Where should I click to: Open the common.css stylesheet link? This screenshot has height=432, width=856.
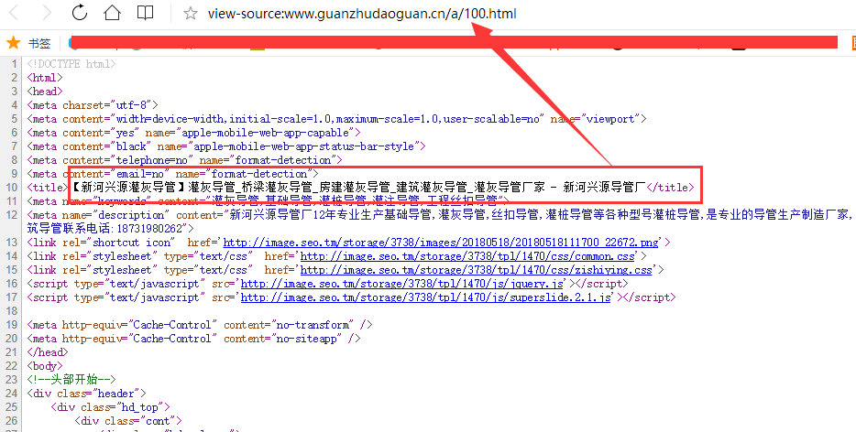point(467,256)
